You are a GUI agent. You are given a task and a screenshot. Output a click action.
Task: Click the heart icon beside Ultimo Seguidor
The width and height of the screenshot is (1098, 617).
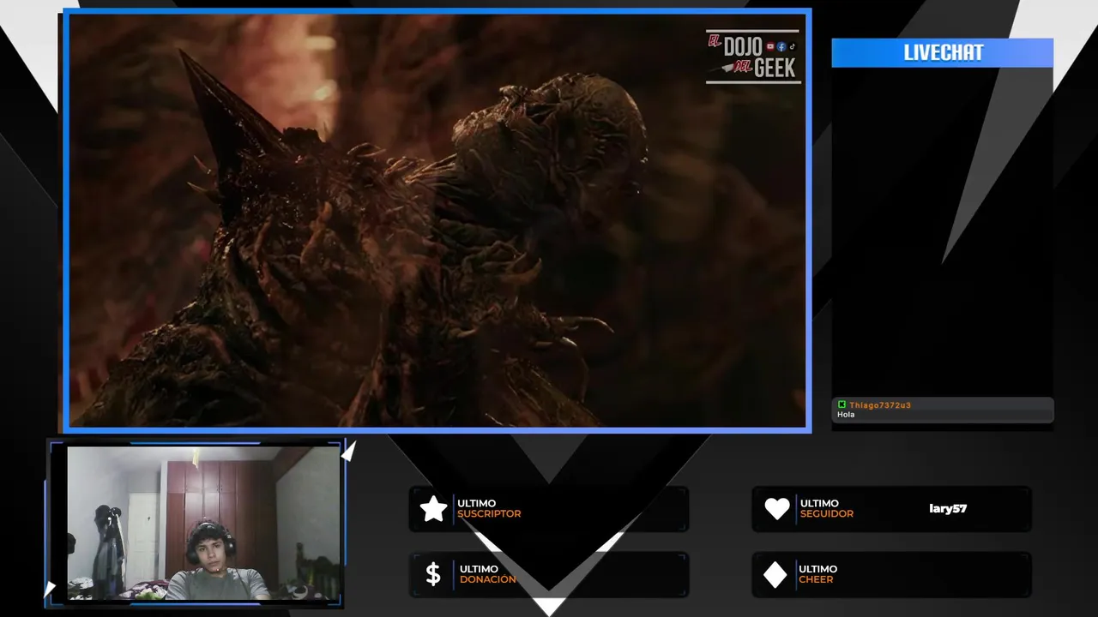[777, 509]
